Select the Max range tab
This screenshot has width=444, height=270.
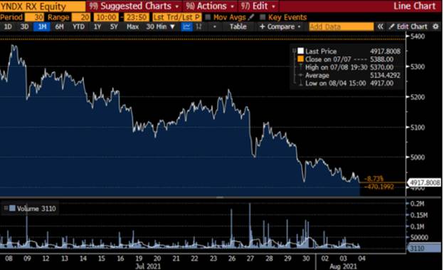pyautogui.click(x=132, y=26)
